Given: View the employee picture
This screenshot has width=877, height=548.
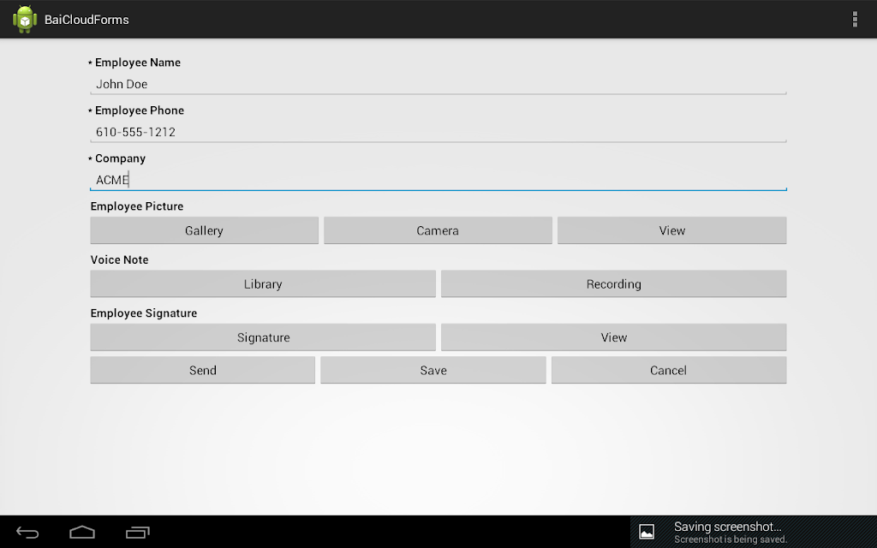Looking at the screenshot, I should [671, 230].
